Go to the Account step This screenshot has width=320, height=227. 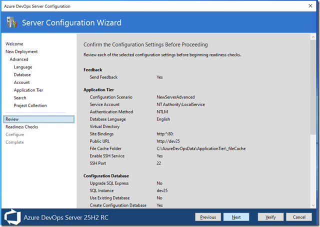(x=21, y=82)
